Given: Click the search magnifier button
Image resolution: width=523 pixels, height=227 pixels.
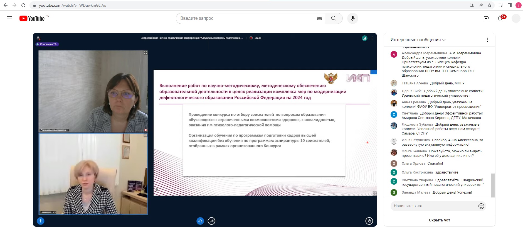Looking at the screenshot, I should 334,18.
